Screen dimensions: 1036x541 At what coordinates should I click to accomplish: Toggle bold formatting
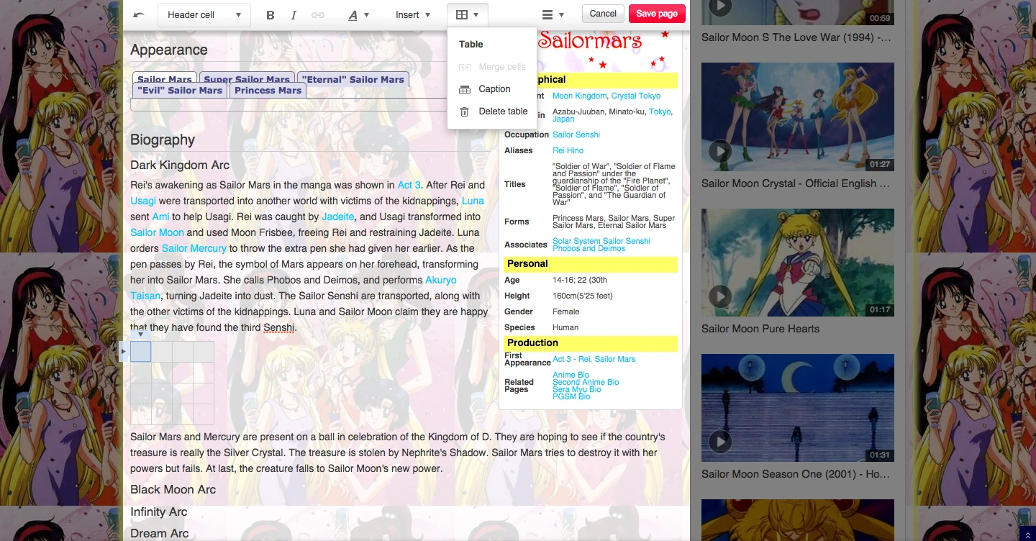(x=271, y=15)
